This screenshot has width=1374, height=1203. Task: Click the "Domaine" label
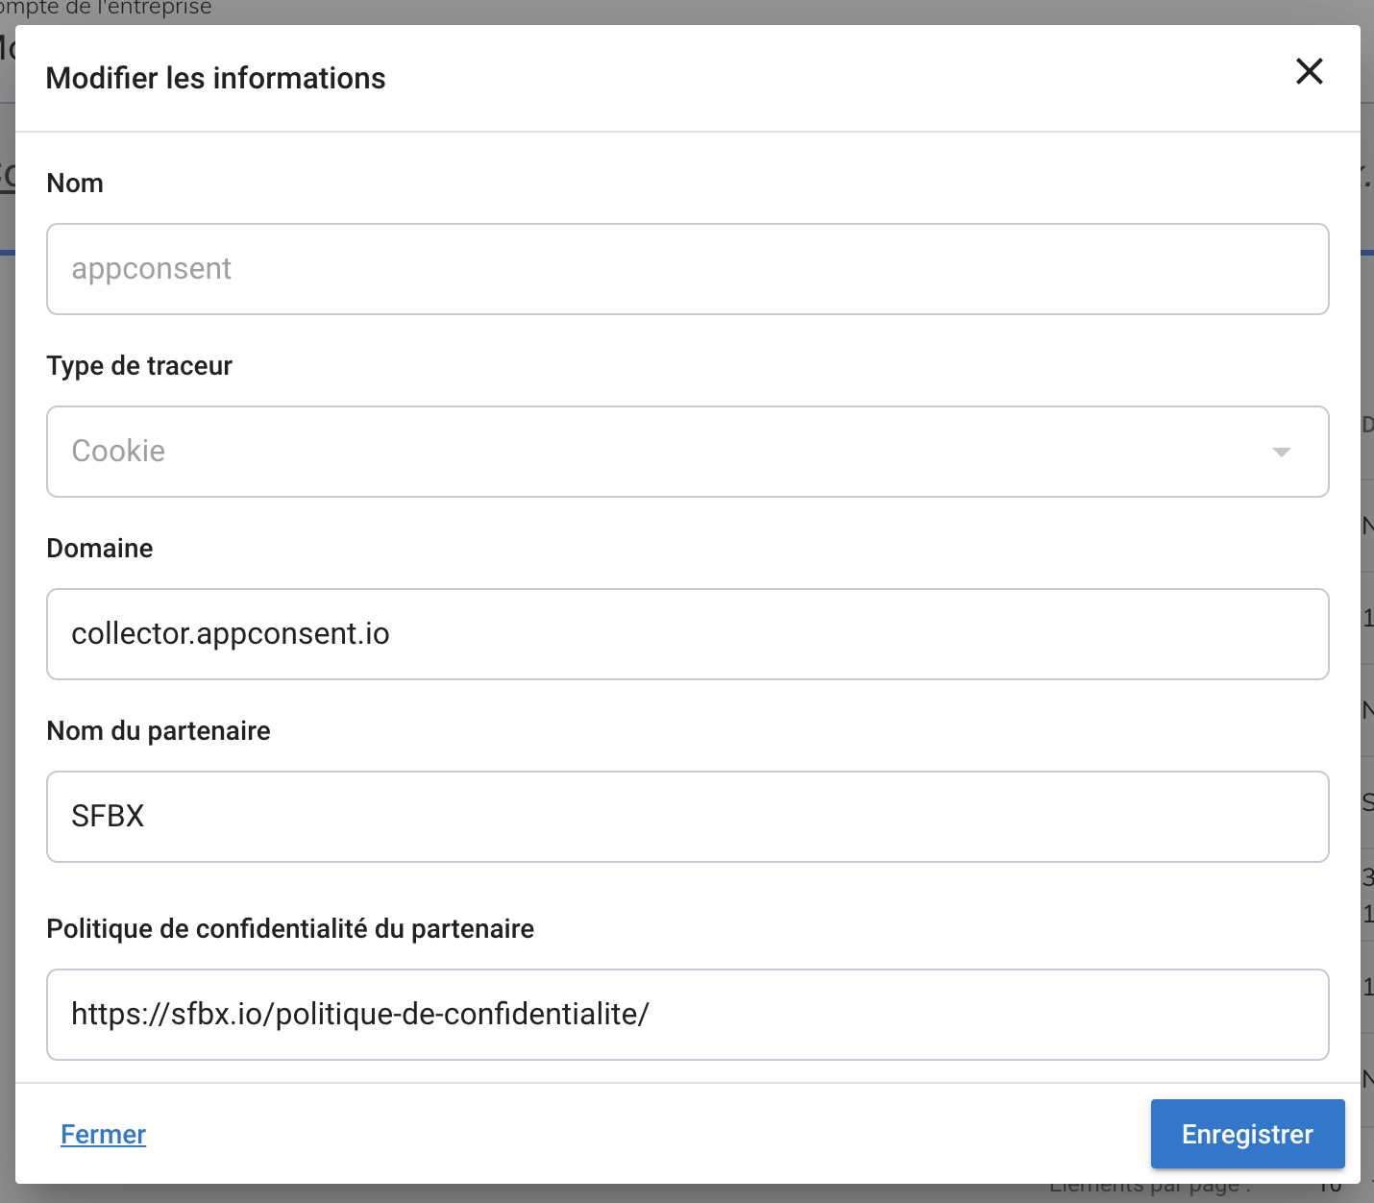[100, 549]
